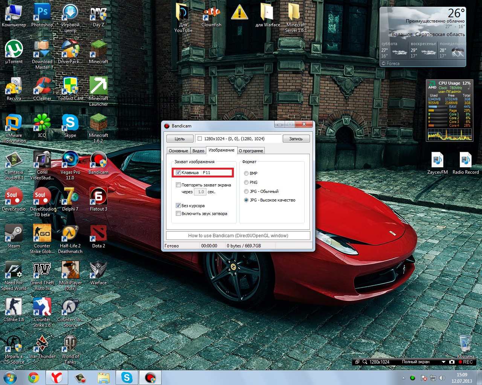This screenshot has width=482, height=385.
Task: Select the BMP format radio button
Action: coord(246,173)
